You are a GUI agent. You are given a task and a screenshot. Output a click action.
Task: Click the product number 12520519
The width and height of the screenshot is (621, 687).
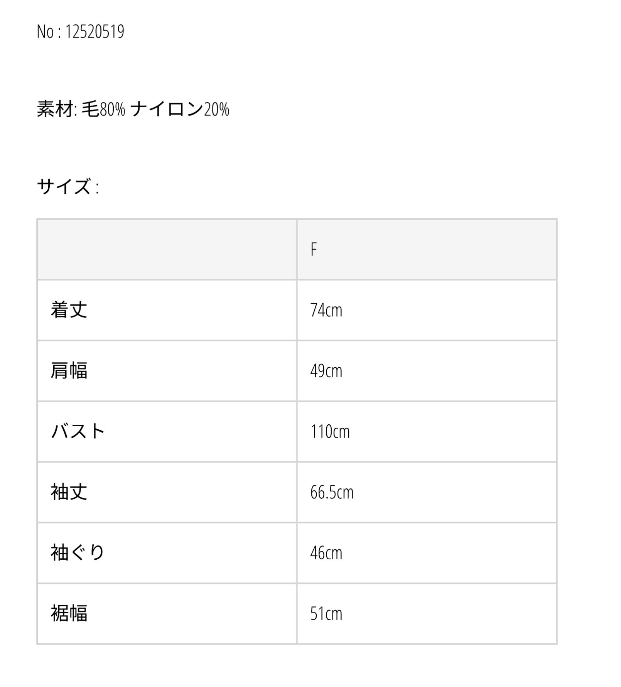pyautogui.click(x=94, y=32)
